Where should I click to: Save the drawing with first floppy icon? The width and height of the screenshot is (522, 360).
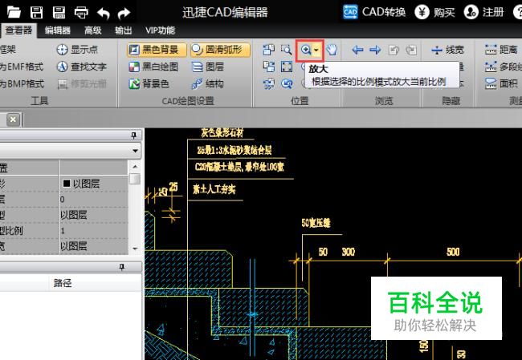[37, 13]
